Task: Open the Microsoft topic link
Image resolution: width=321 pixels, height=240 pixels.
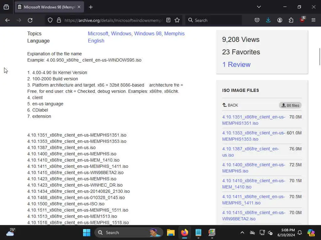Action: (x=98, y=34)
